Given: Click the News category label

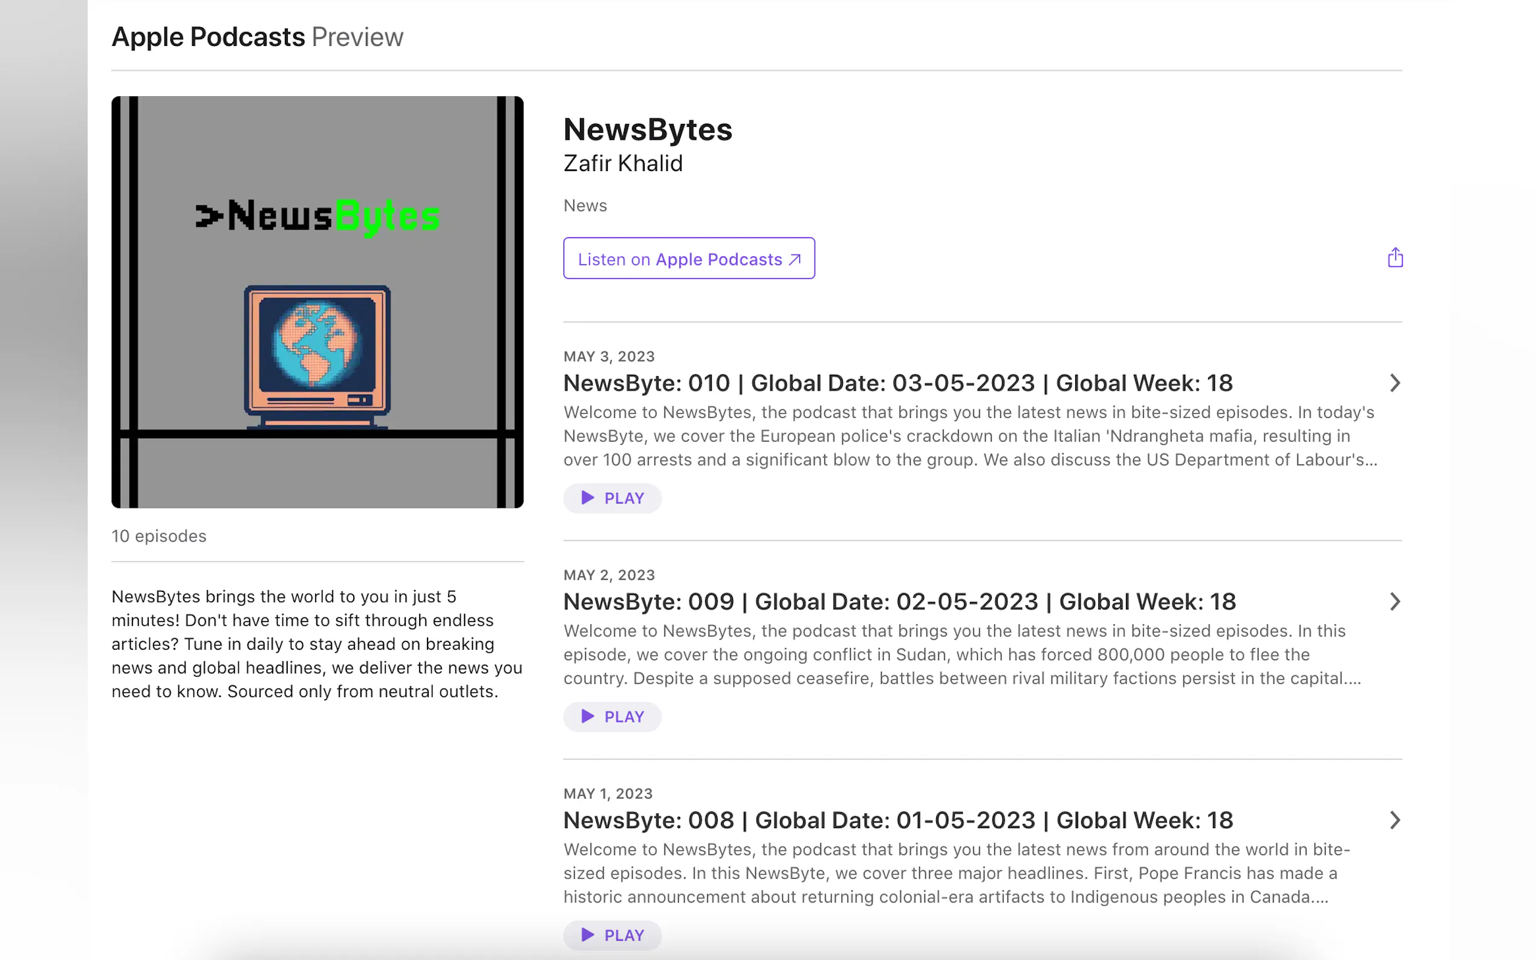Looking at the screenshot, I should click(585, 206).
